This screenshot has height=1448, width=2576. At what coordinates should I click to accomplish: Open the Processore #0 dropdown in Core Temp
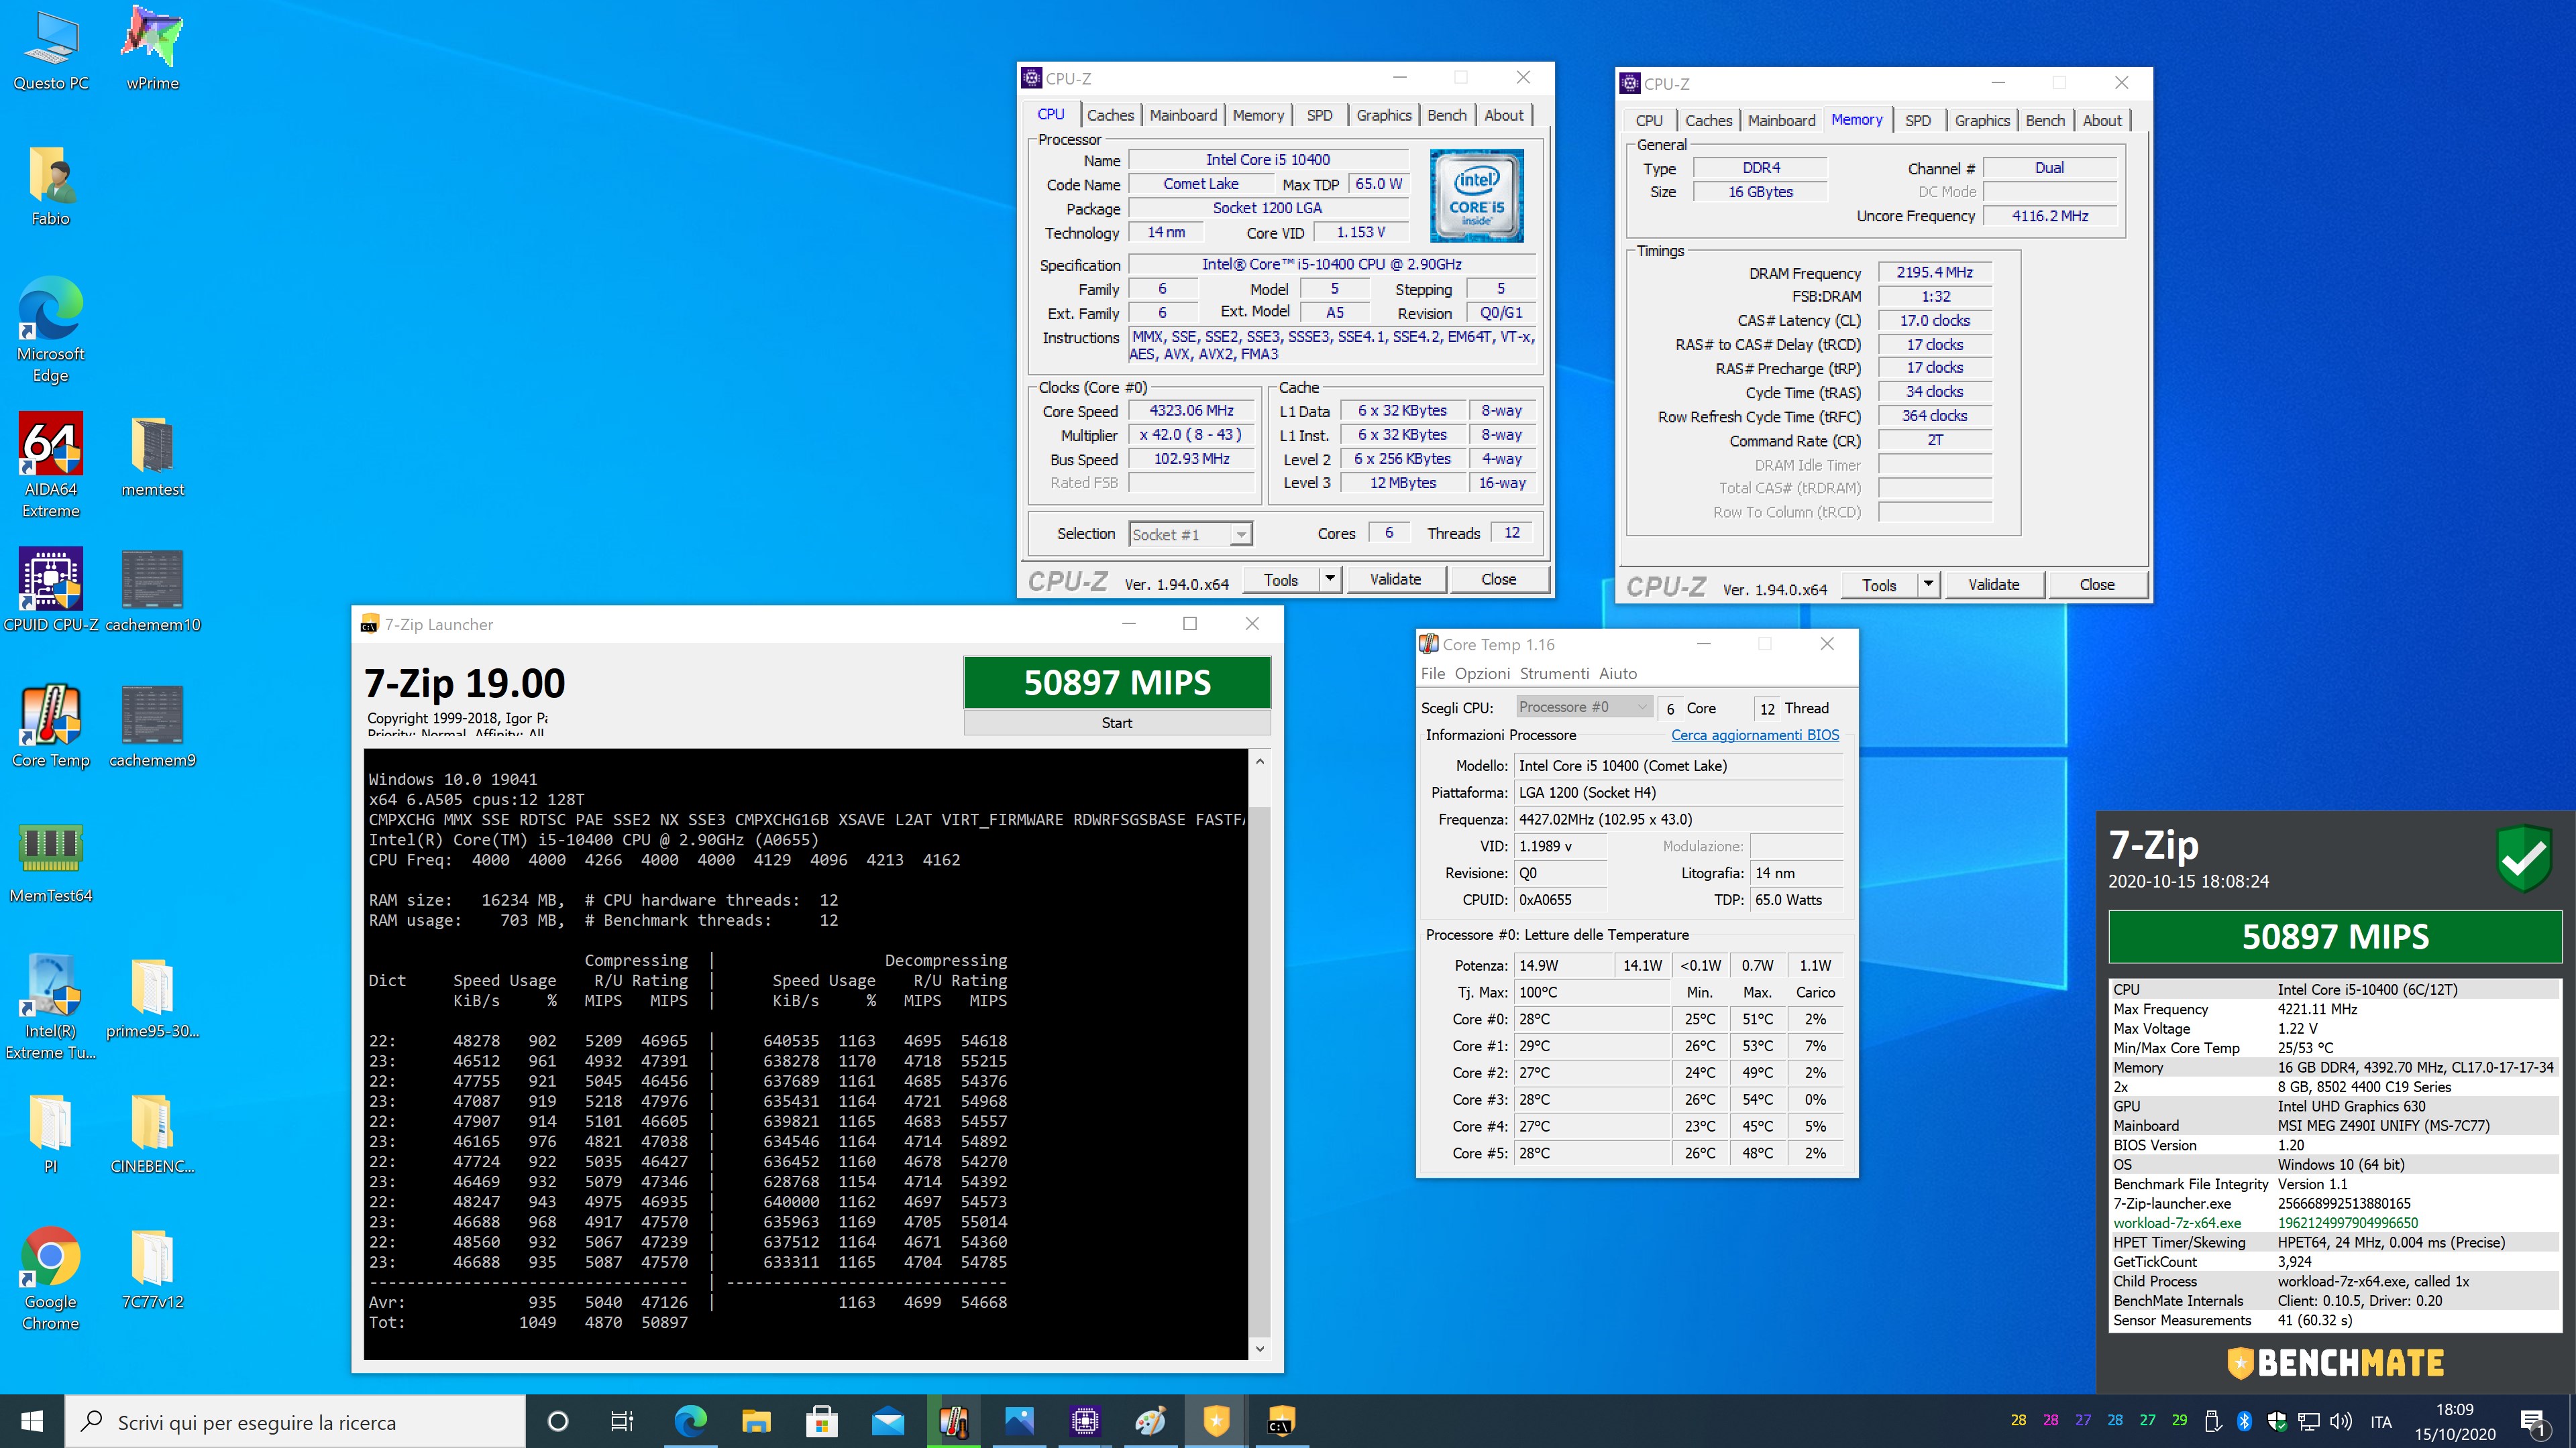point(1583,707)
